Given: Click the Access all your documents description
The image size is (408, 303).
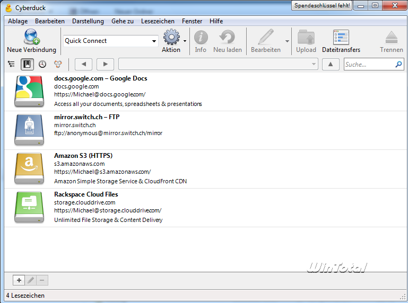Looking at the screenshot, I should pos(128,104).
